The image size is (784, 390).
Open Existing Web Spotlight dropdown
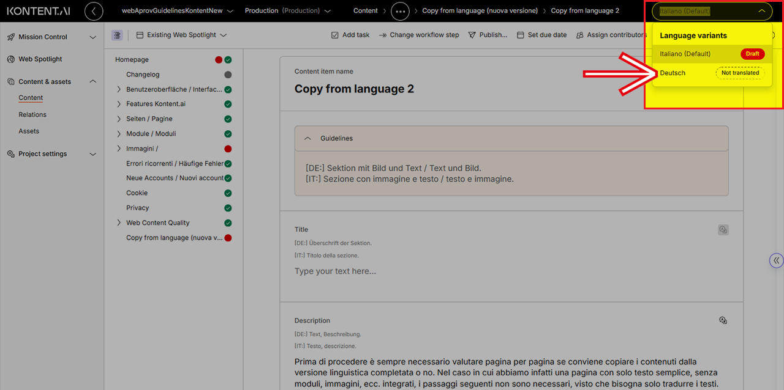[181, 35]
